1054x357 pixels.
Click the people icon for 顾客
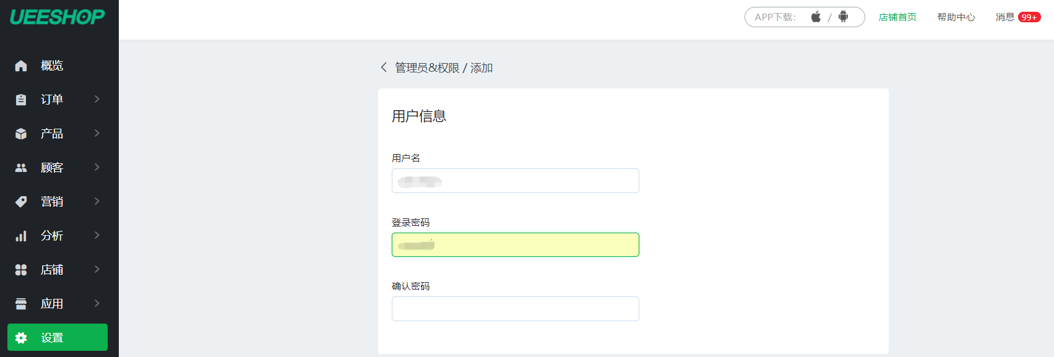[x=21, y=168]
